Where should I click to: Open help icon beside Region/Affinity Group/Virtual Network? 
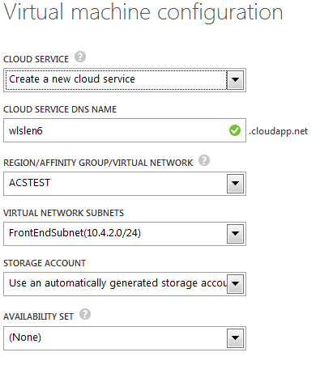pos(204,160)
